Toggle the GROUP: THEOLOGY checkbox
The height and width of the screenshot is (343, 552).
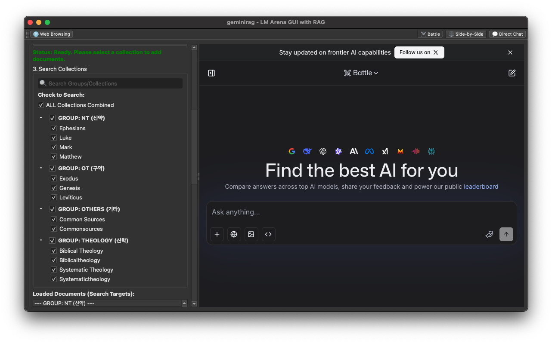pos(53,240)
